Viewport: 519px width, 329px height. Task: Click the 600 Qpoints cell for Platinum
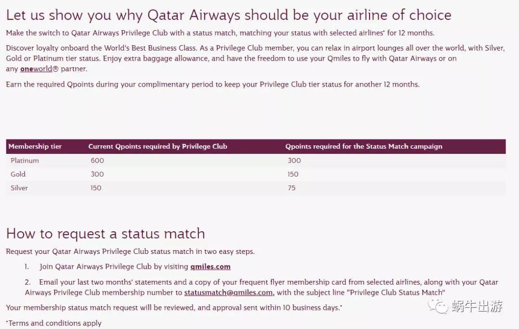[97, 161]
